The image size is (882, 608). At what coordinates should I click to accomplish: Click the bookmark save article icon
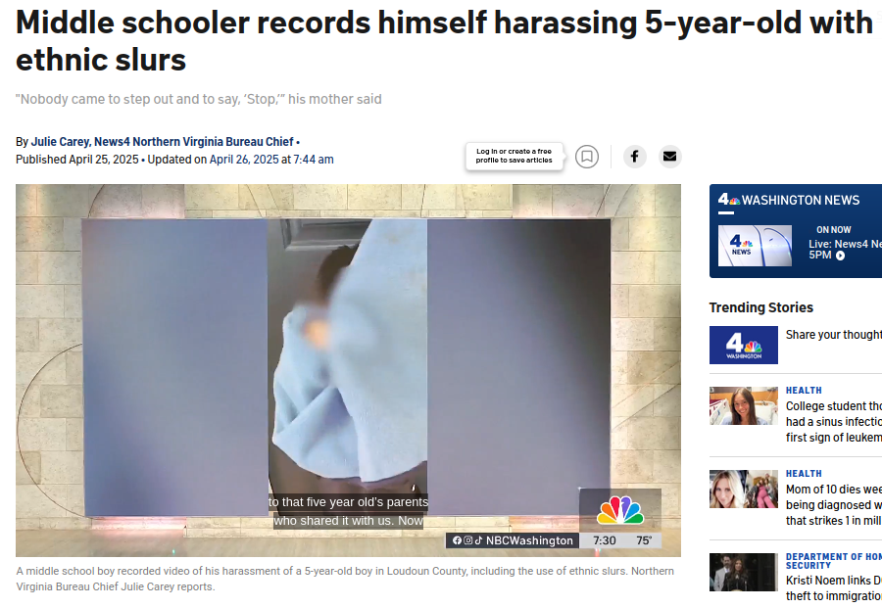(587, 157)
